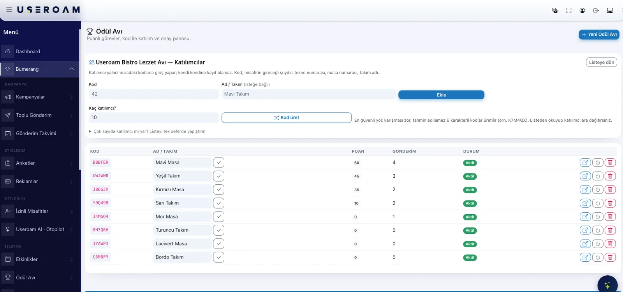This screenshot has width=623, height=292.
Task: Click participant code B8BFER
Action: pyautogui.click(x=100, y=163)
